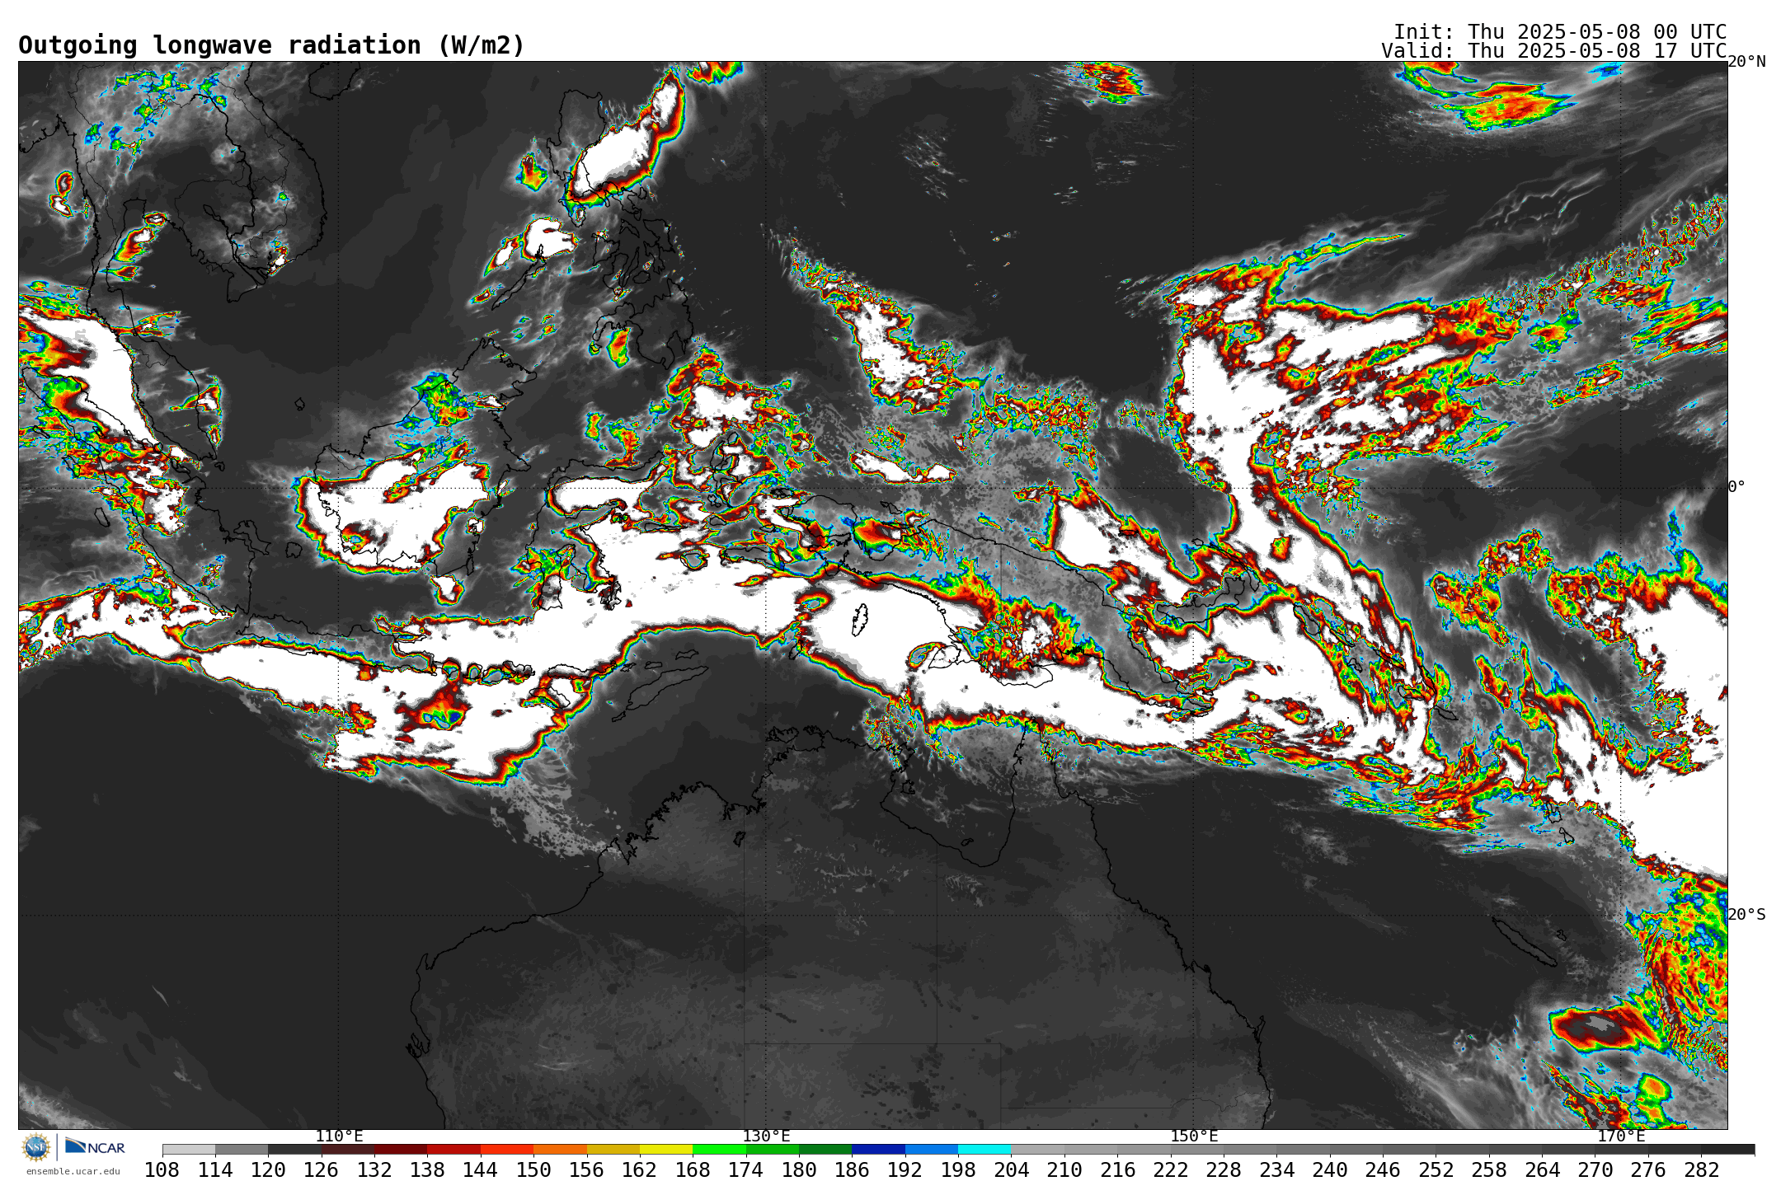Click the 174 colorbar tick value
Image resolution: width=1781 pixels, height=1181 pixels.
[746, 1170]
